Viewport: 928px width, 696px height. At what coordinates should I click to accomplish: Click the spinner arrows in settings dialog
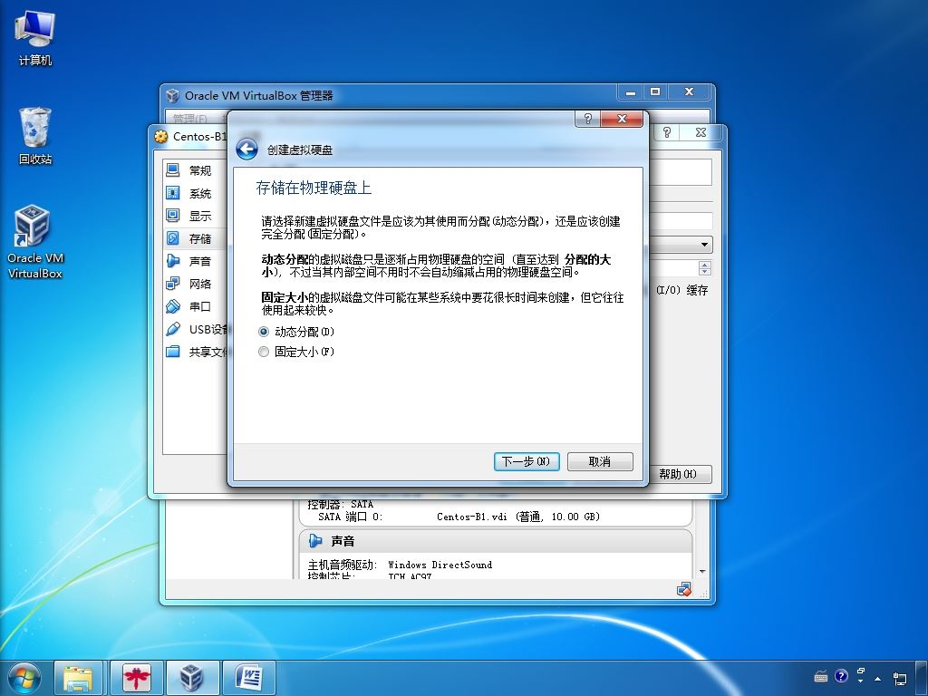(x=705, y=268)
